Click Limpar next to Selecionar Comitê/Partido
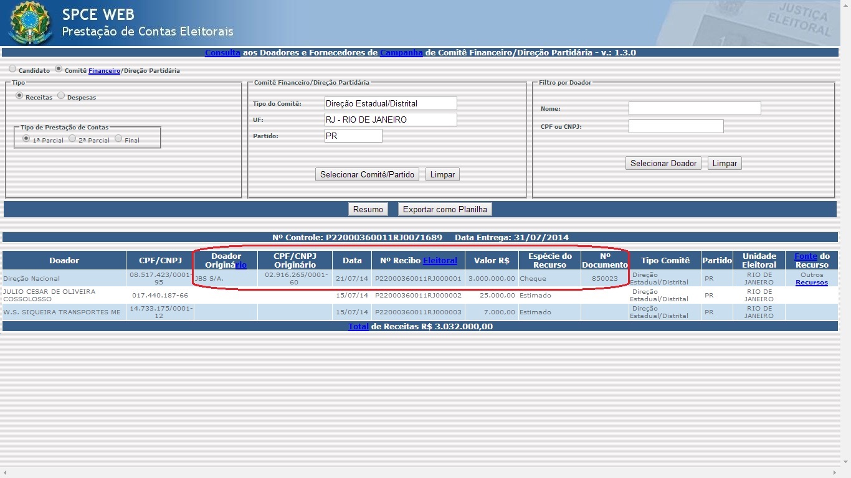851x478 pixels. (442, 175)
